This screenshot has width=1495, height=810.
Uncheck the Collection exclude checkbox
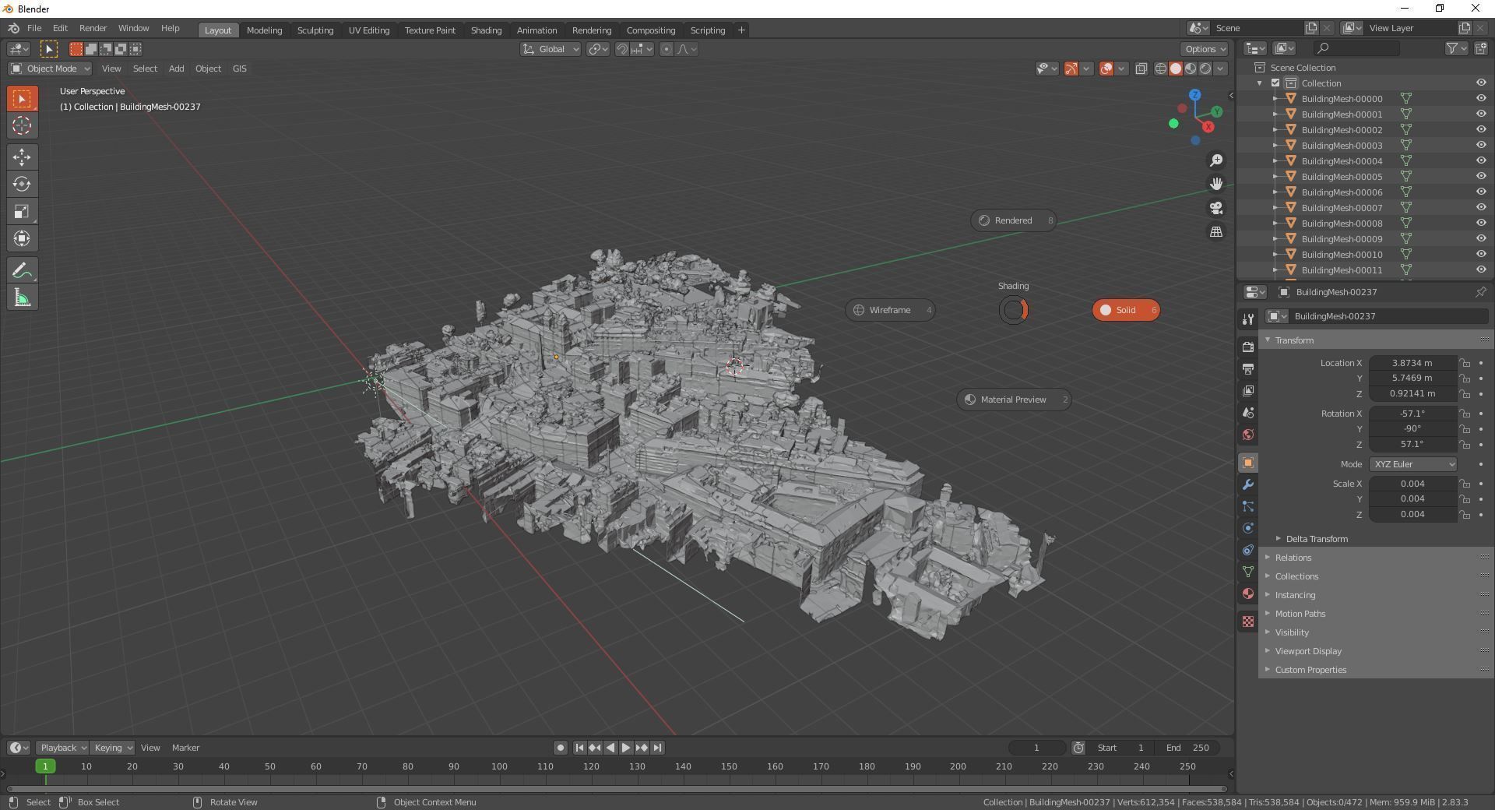click(1275, 83)
